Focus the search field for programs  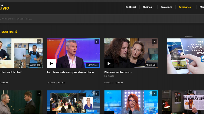pos(79,19)
